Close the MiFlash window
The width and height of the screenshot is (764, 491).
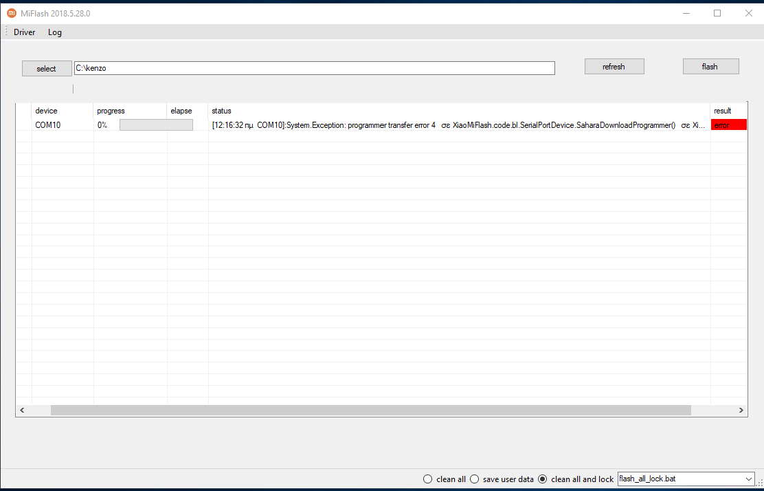tap(749, 13)
